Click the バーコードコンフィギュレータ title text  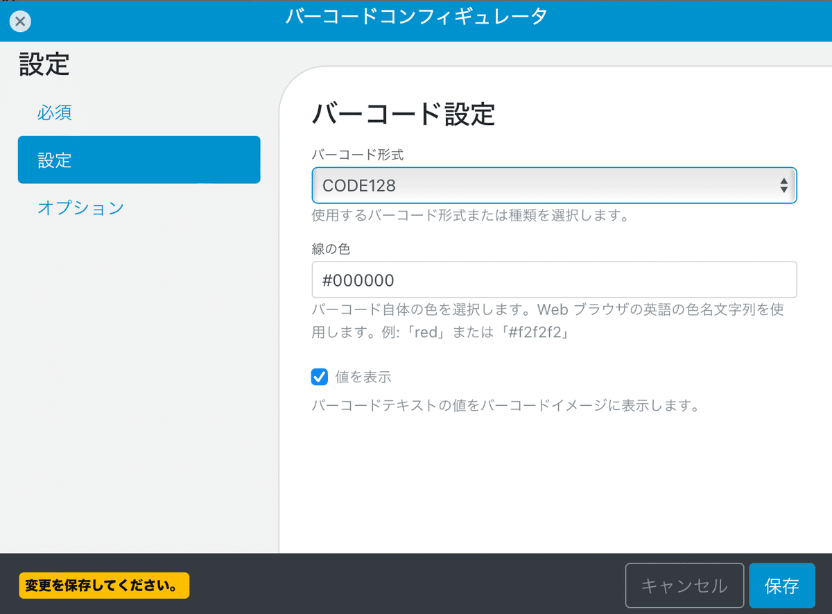pyautogui.click(x=416, y=17)
